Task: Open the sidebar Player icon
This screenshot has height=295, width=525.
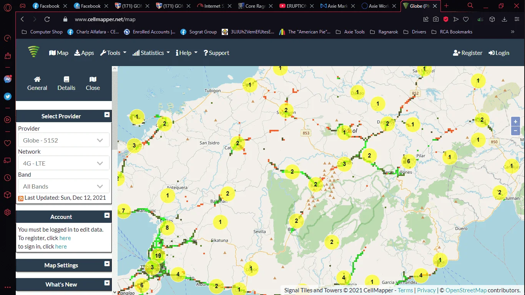Action: coord(7,119)
